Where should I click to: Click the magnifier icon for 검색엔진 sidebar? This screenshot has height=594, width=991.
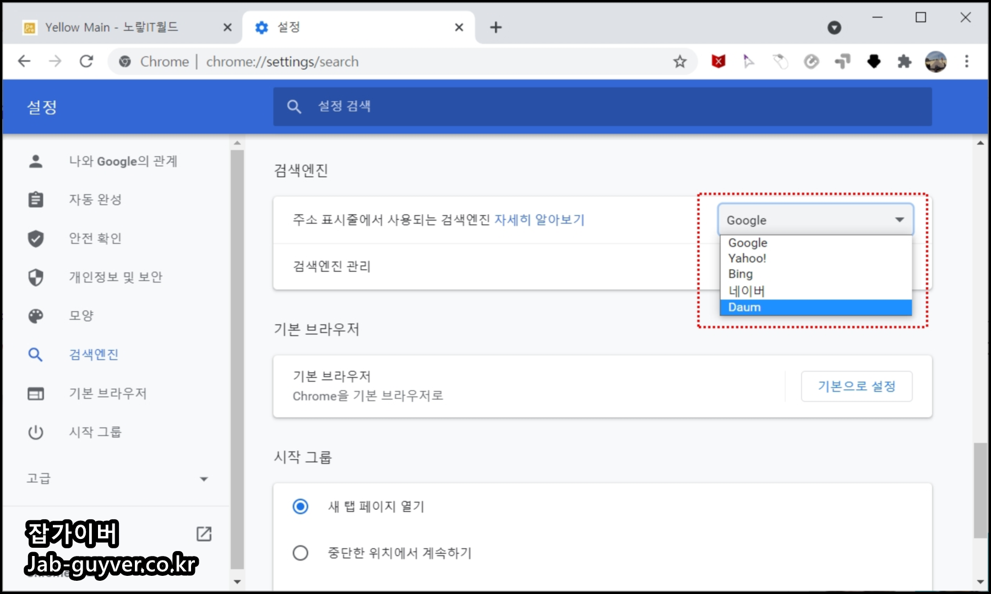36,355
